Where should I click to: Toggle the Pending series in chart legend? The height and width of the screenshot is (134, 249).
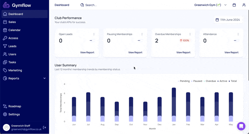click(184, 81)
